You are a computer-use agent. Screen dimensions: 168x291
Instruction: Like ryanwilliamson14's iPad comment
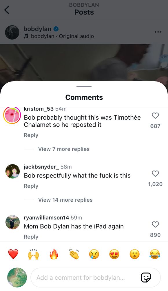155,224
